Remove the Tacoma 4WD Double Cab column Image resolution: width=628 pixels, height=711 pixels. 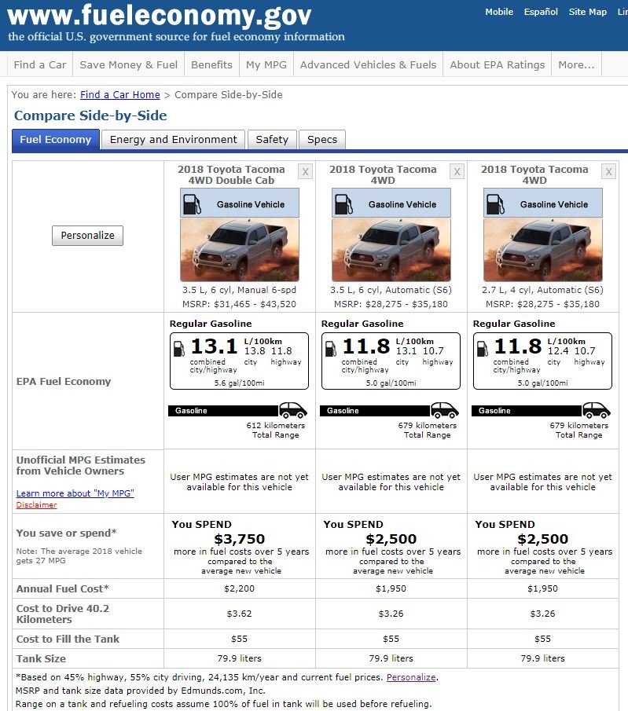[306, 172]
